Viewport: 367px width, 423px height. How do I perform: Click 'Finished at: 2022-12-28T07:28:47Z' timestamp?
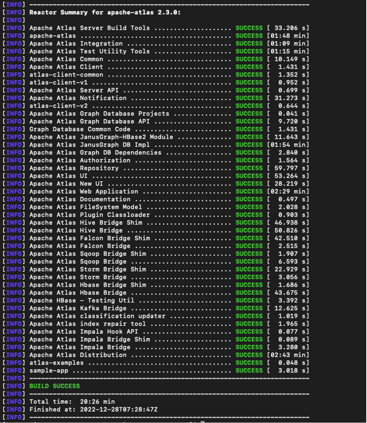pyautogui.click(x=94, y=410)
